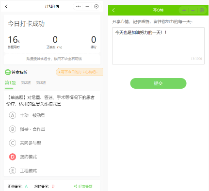The height and width of the screenshot is (191, 209).
Task: Open the 第1题 tab
Action: point(10,83)
